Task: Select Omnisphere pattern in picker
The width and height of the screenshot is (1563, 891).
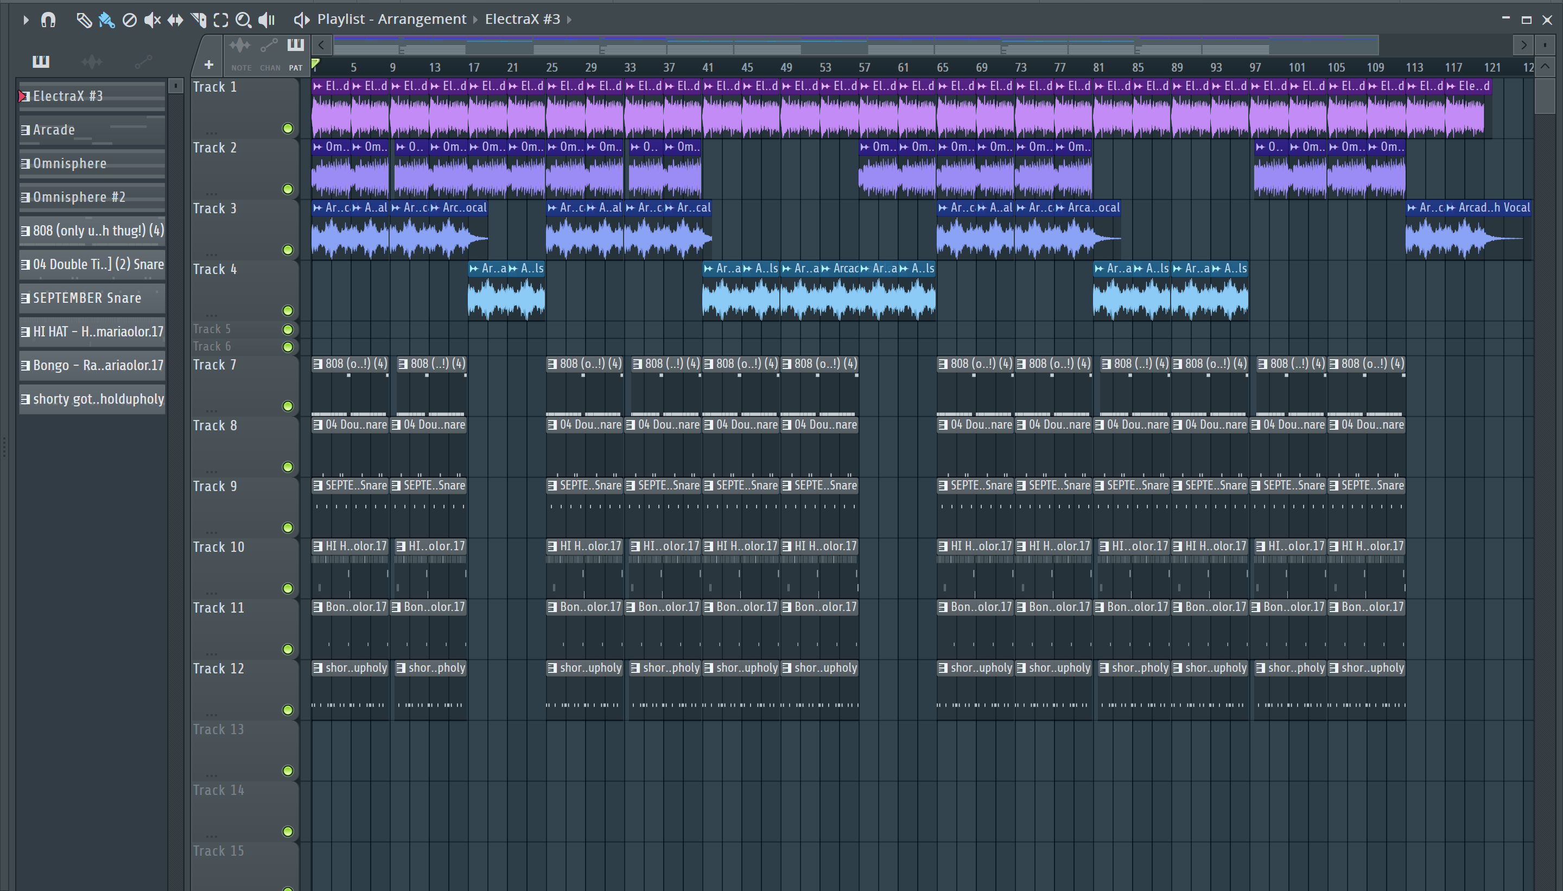Action: 92,163
